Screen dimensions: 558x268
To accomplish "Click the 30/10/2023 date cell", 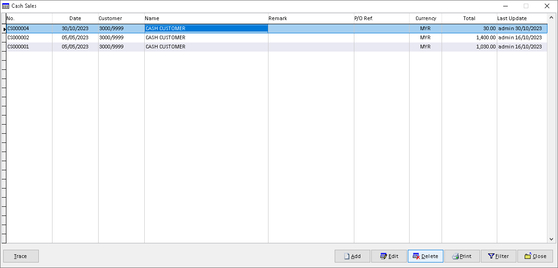I will [75, 28].
